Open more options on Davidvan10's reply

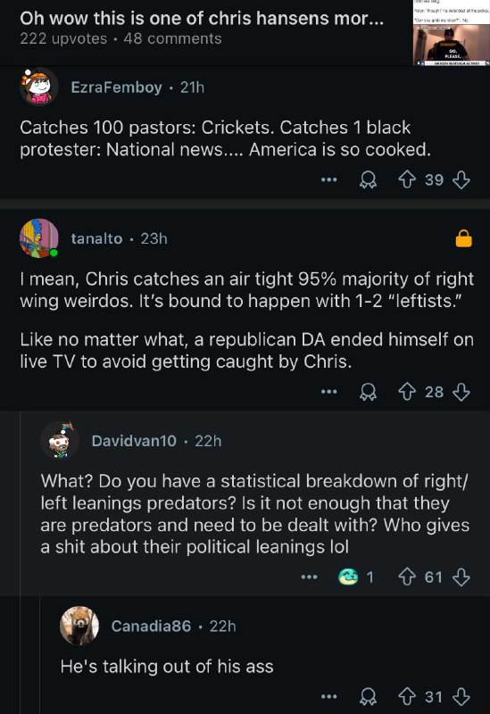pyautogui.click(x=309, y=577)
